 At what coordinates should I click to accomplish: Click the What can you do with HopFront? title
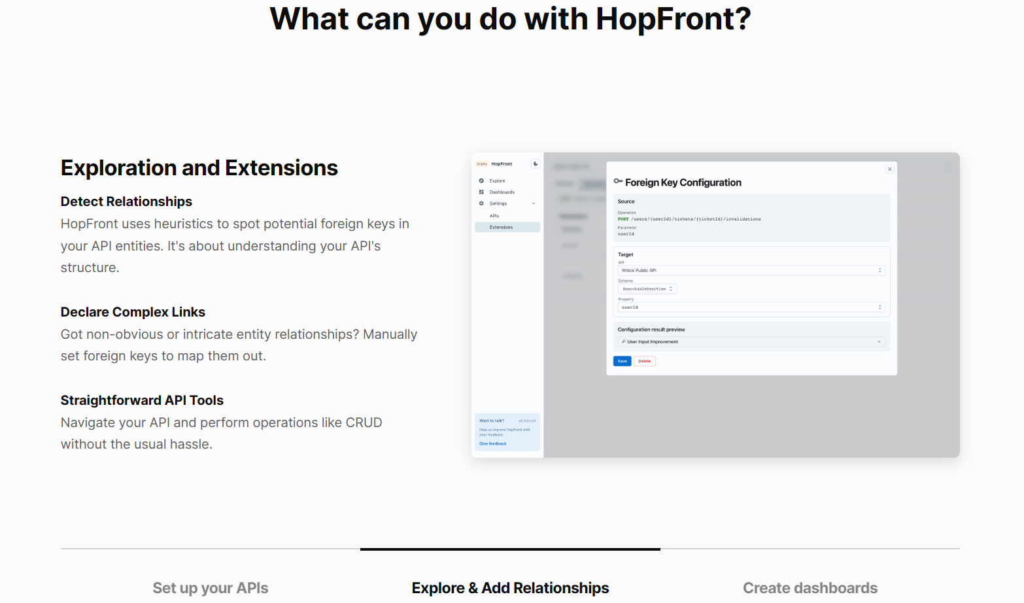[511, 19]
